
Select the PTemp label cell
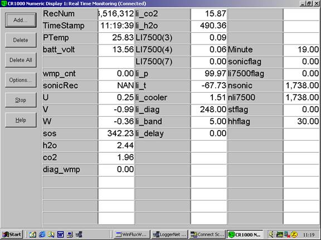point(70,38)
